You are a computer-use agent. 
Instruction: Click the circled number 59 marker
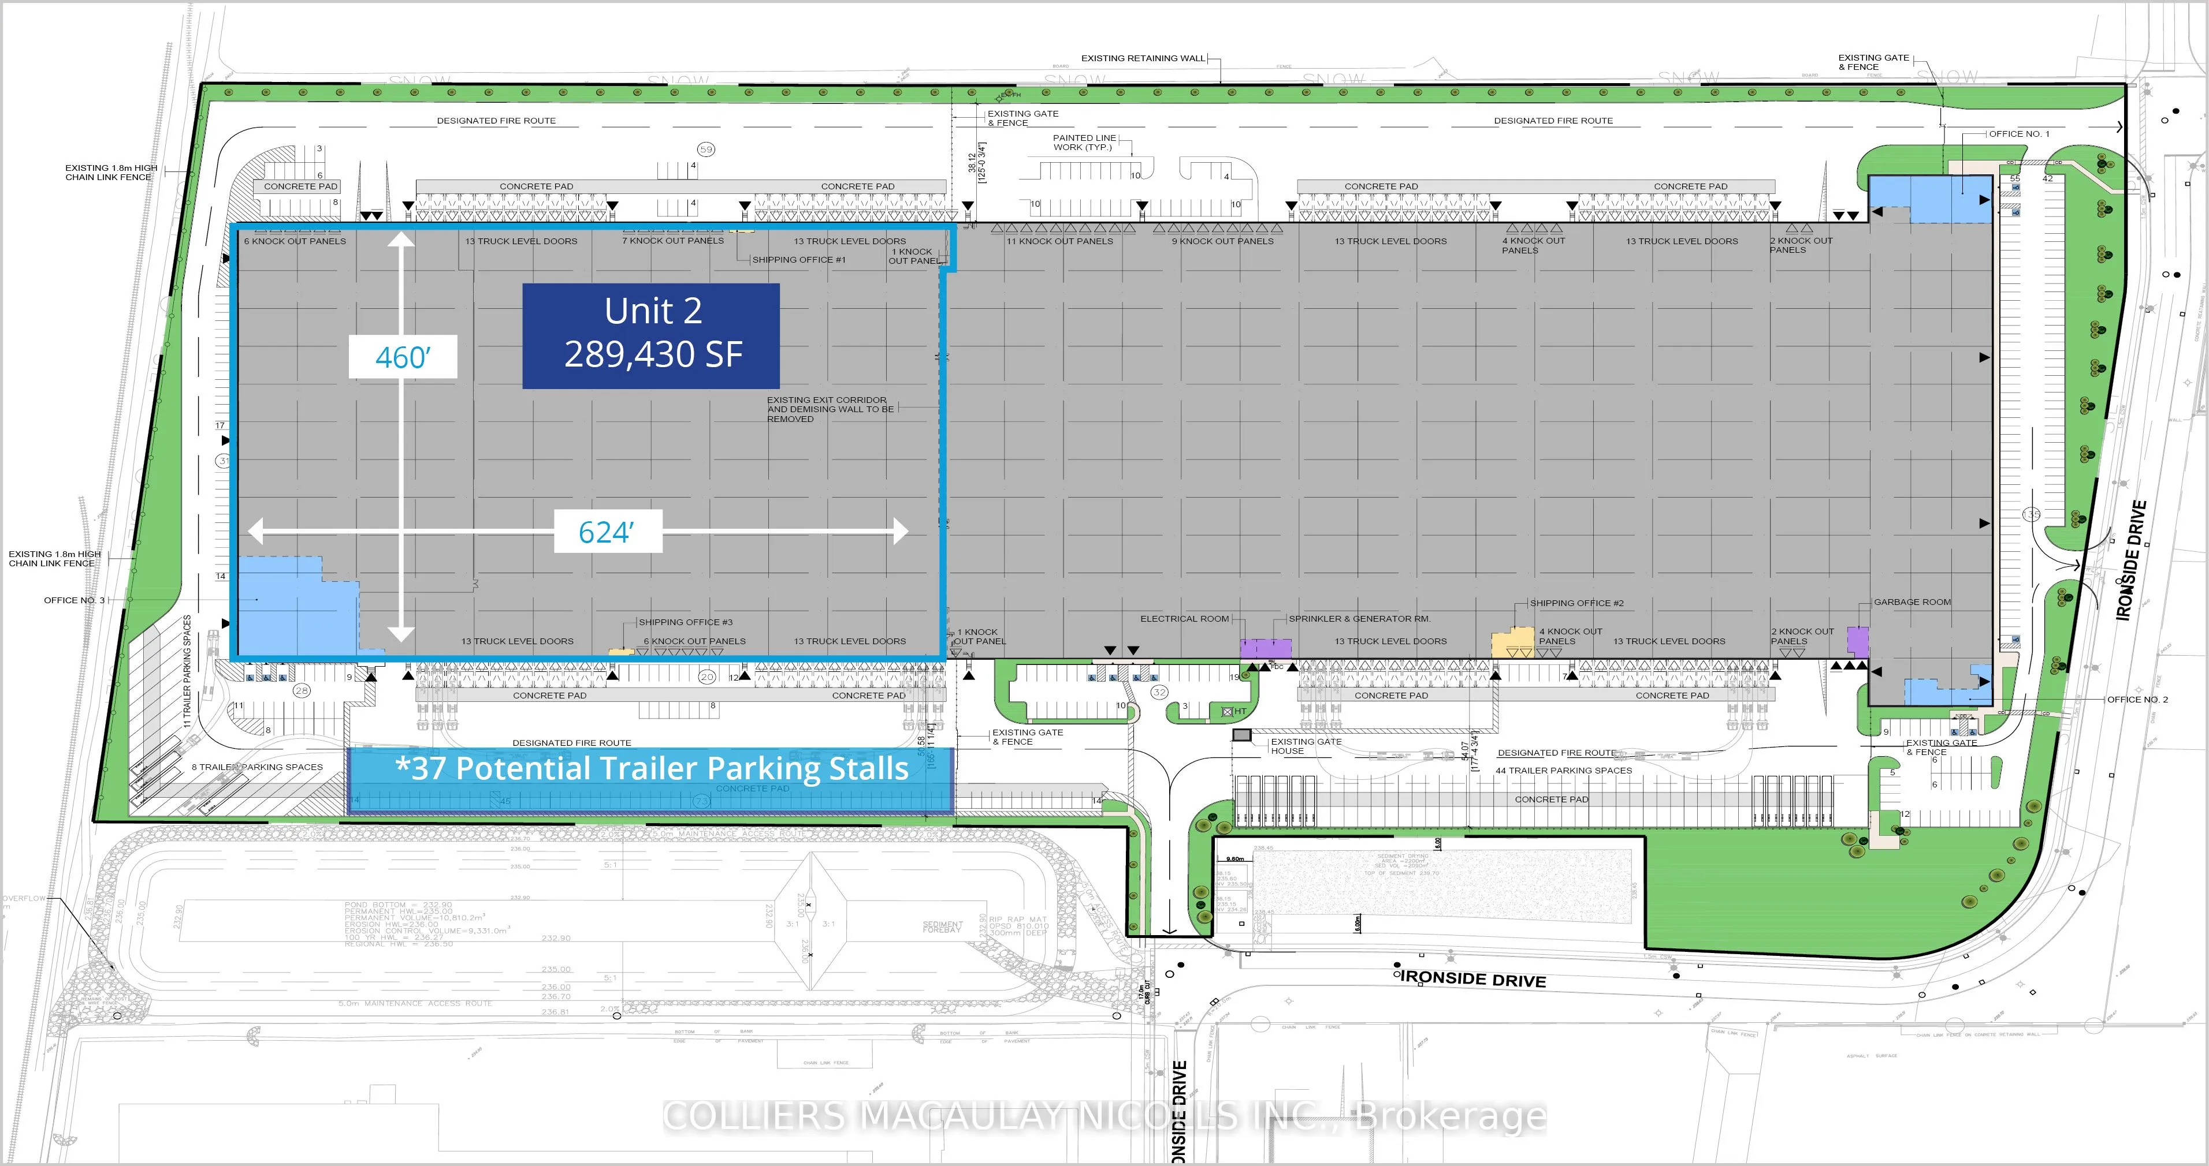point(706,149)
